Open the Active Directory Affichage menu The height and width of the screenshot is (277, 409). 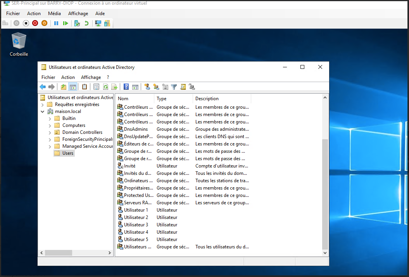coord(91,77)
